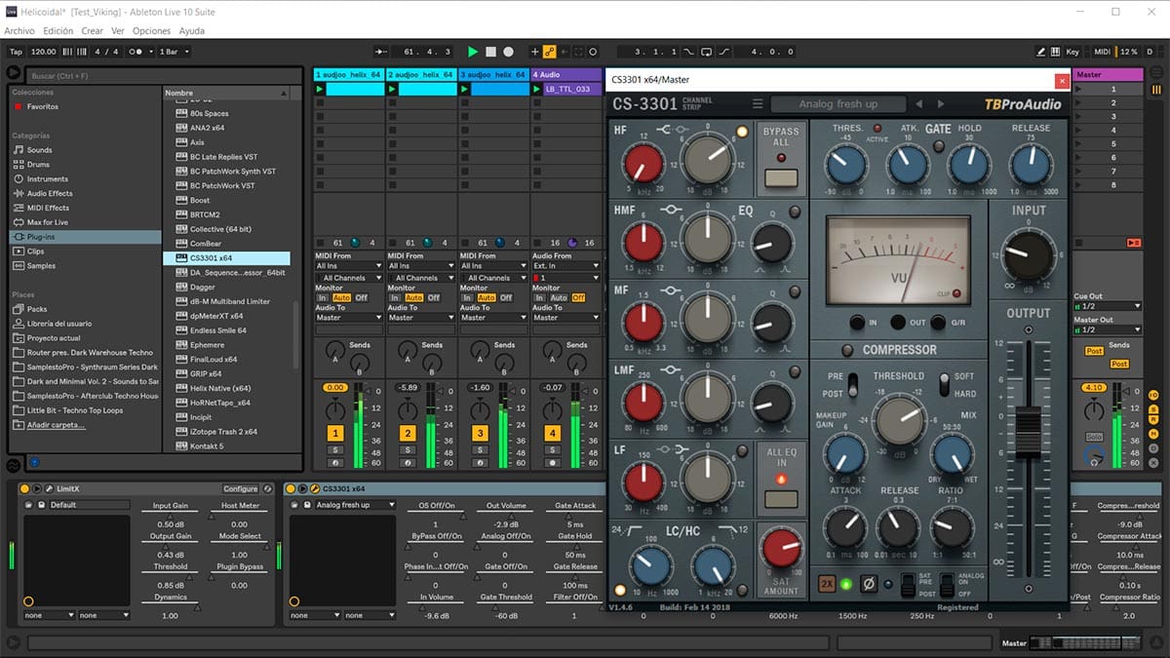Screen dimensions: 1170x658
Task: Stop playback in the Ableton transport
Action: pos(490,52)
